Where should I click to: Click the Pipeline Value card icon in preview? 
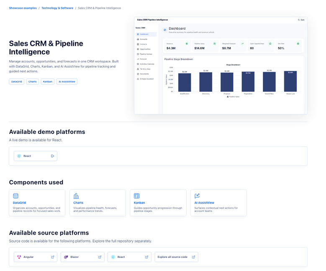215,44
